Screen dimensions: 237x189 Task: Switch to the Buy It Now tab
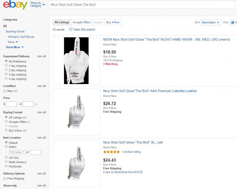(113, 22)
